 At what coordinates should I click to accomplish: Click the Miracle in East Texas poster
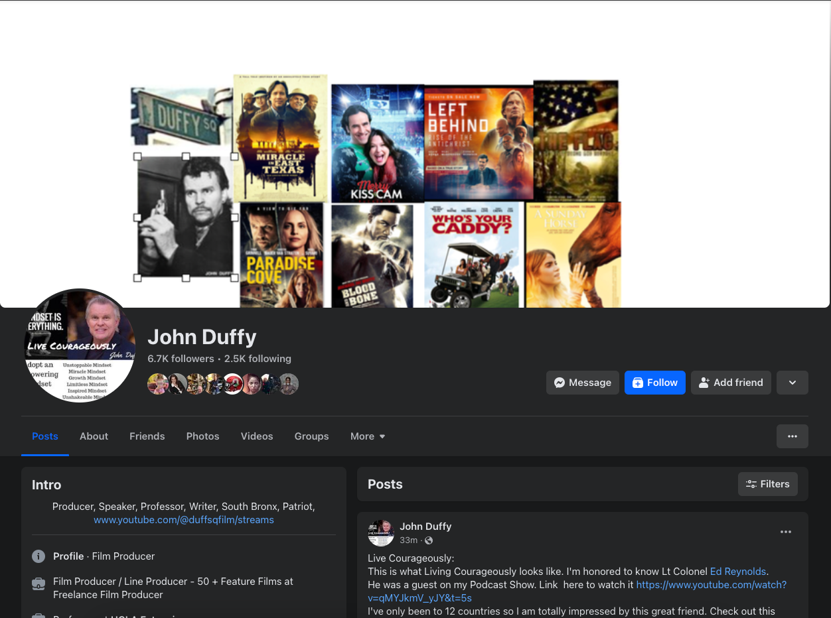pos(280,138)
